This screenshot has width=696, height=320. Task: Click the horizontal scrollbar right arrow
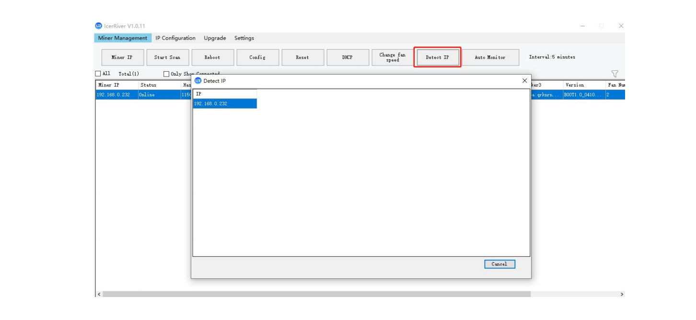click(x=622, y=294)
